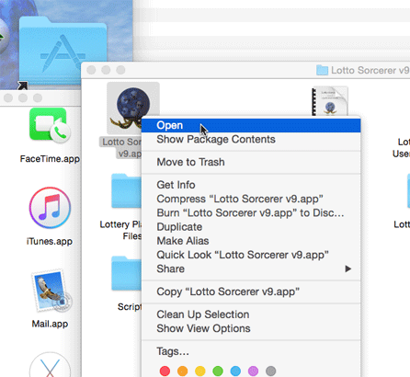Click the Mail.app label text
Image resolution: width=410 pixels, height=377 pixels.
click(x=50, y=324)
